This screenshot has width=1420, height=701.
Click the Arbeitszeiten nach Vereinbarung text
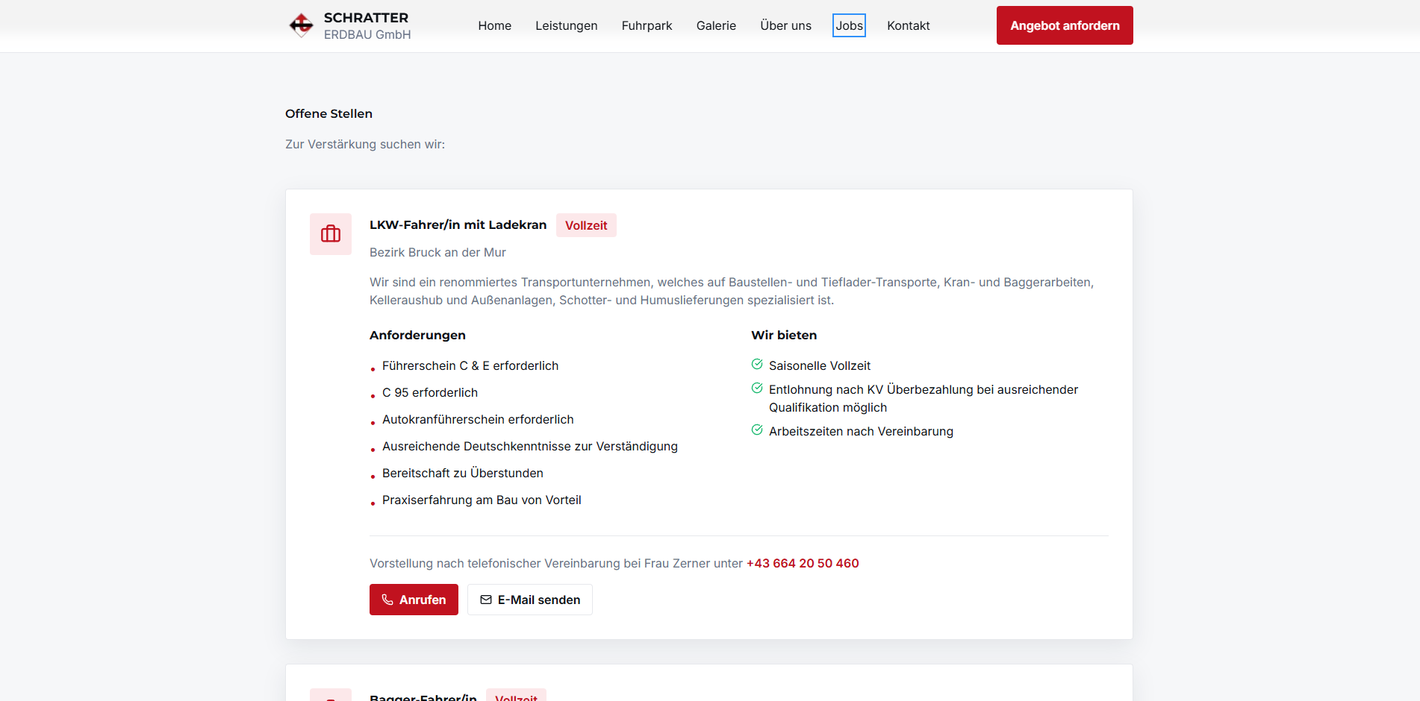click(861, 431)
